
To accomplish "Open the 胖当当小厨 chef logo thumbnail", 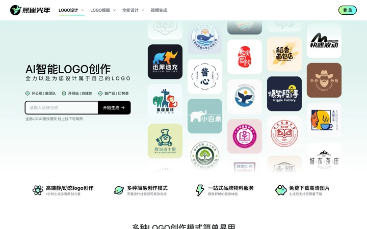I will [165, 141].
